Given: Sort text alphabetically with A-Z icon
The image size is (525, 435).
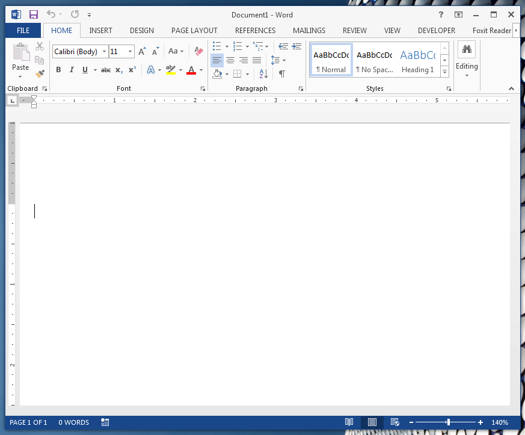Looking at the screenshot, I should [263, 73].
